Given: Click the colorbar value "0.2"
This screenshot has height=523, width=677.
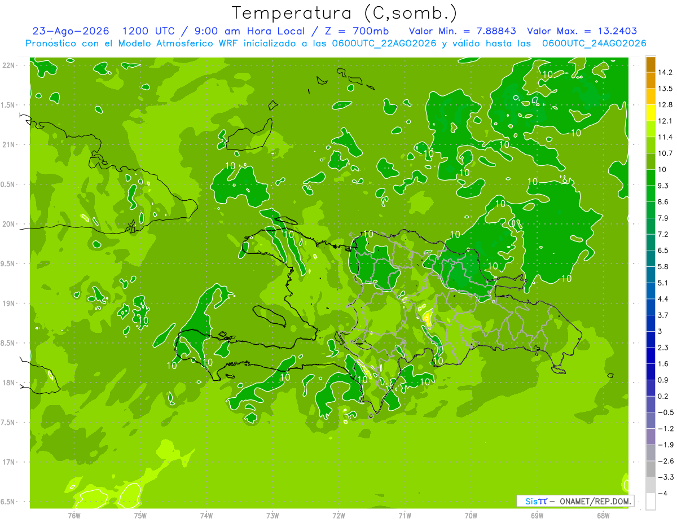Looking at the screenshot, I should click(x=663, y=396).
